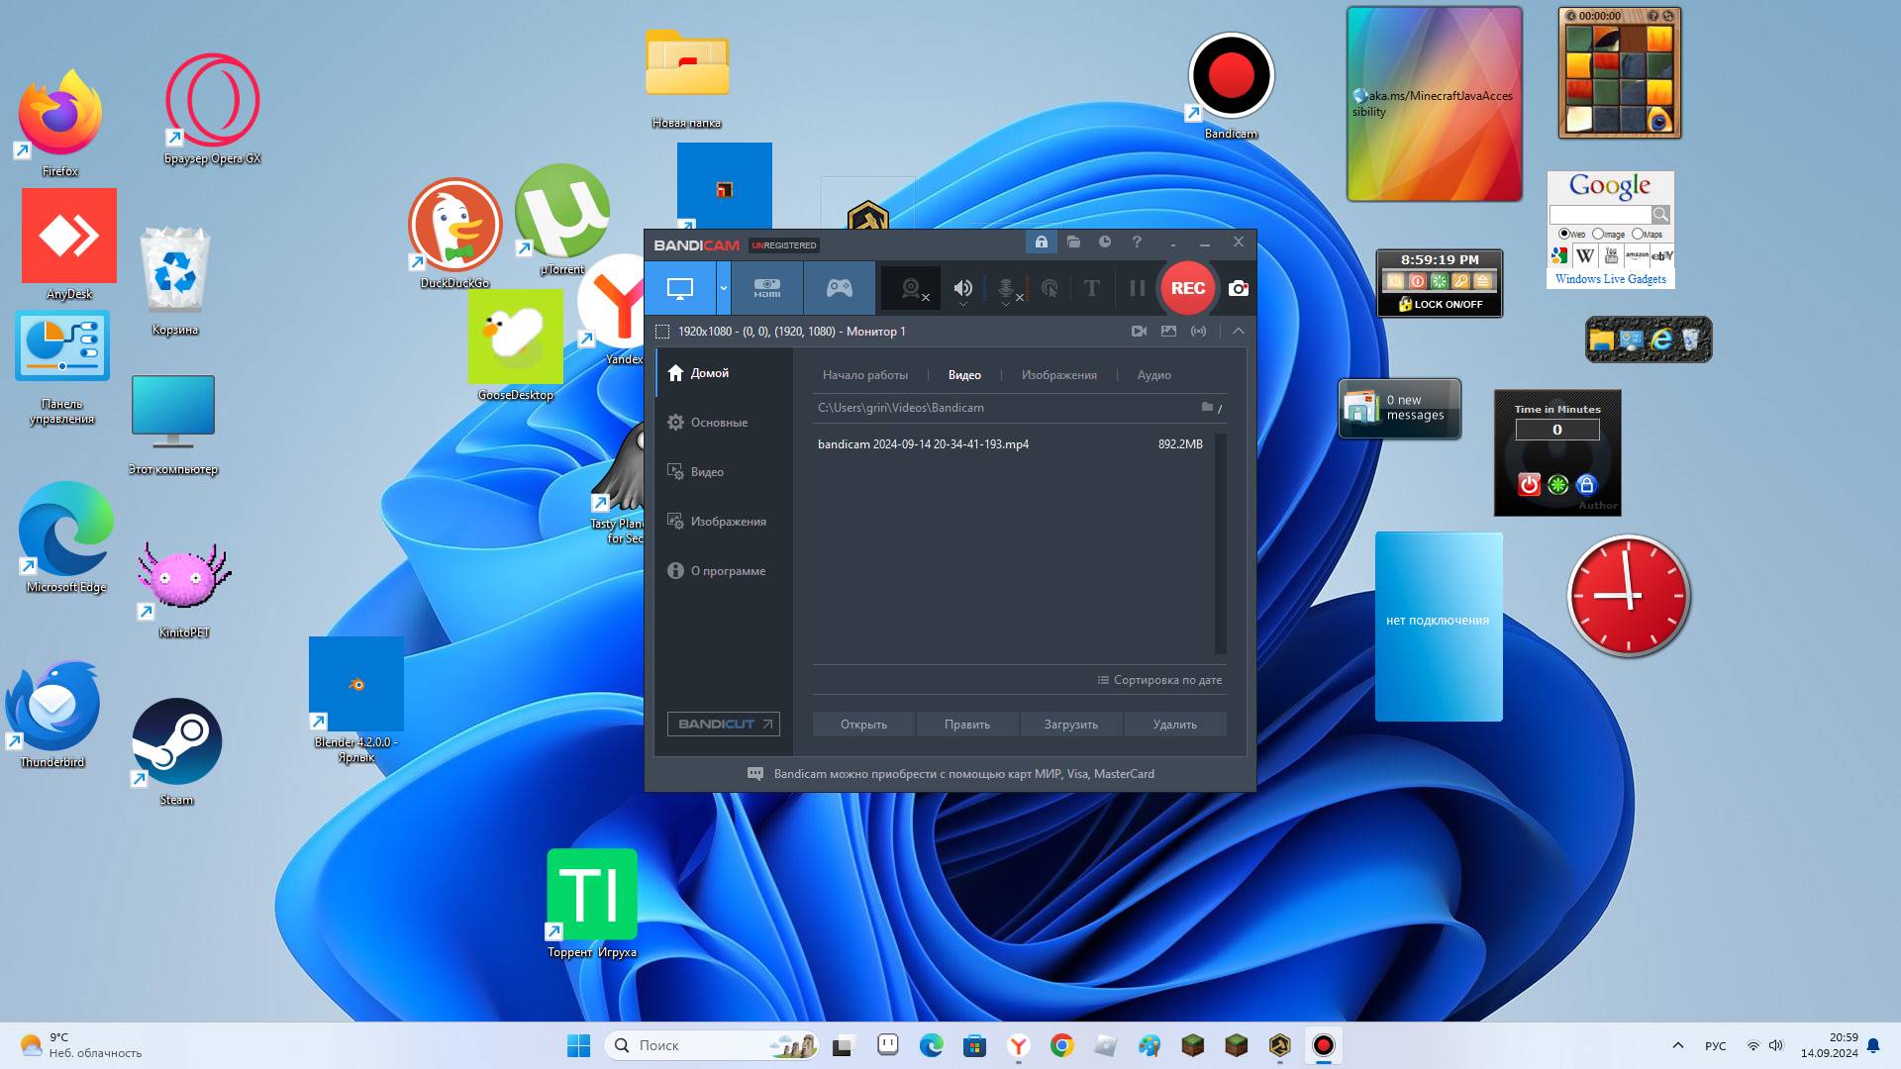Select the bandicam 2024-09-14 mp4 file
Image resolution: width=1901 pixels, height=1069 pixels.
(x=1011, y=444)
